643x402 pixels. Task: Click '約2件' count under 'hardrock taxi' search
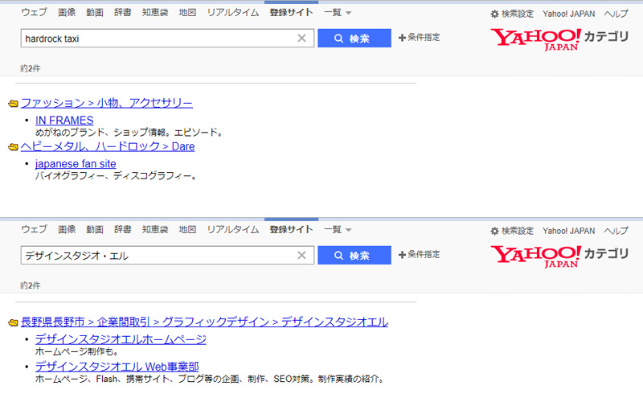(31, 68)
